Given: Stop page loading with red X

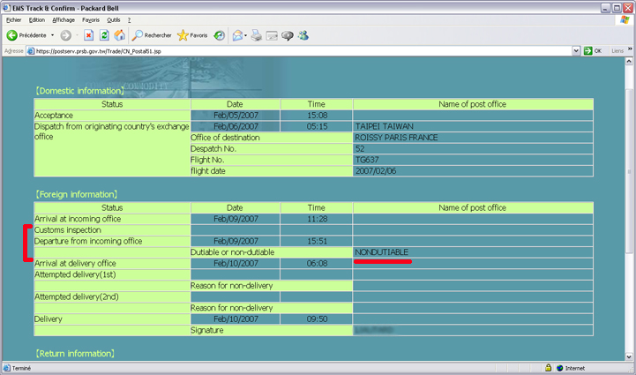Looking at the screenshot, I should pos(89,35).
